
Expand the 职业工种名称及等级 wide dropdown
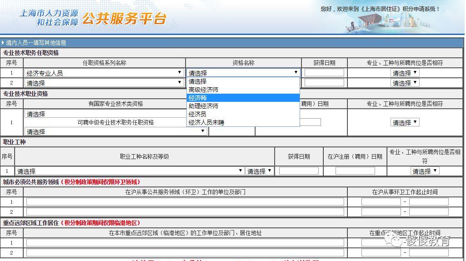pyautogui.click(x=130, y=171)
